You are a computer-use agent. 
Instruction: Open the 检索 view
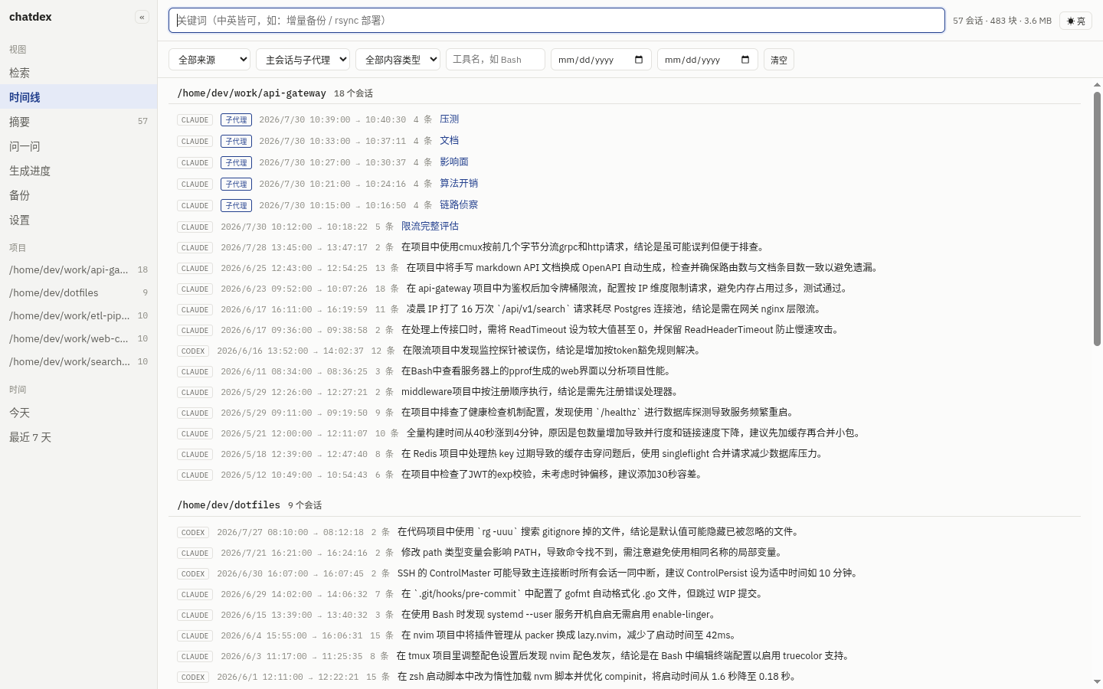[78, 73]
